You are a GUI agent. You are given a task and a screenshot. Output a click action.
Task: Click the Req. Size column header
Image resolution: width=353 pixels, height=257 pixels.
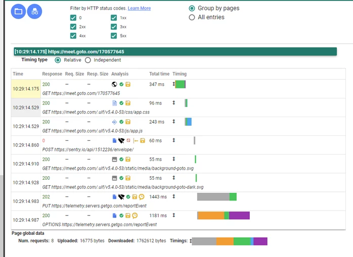[x=74, y=74]
